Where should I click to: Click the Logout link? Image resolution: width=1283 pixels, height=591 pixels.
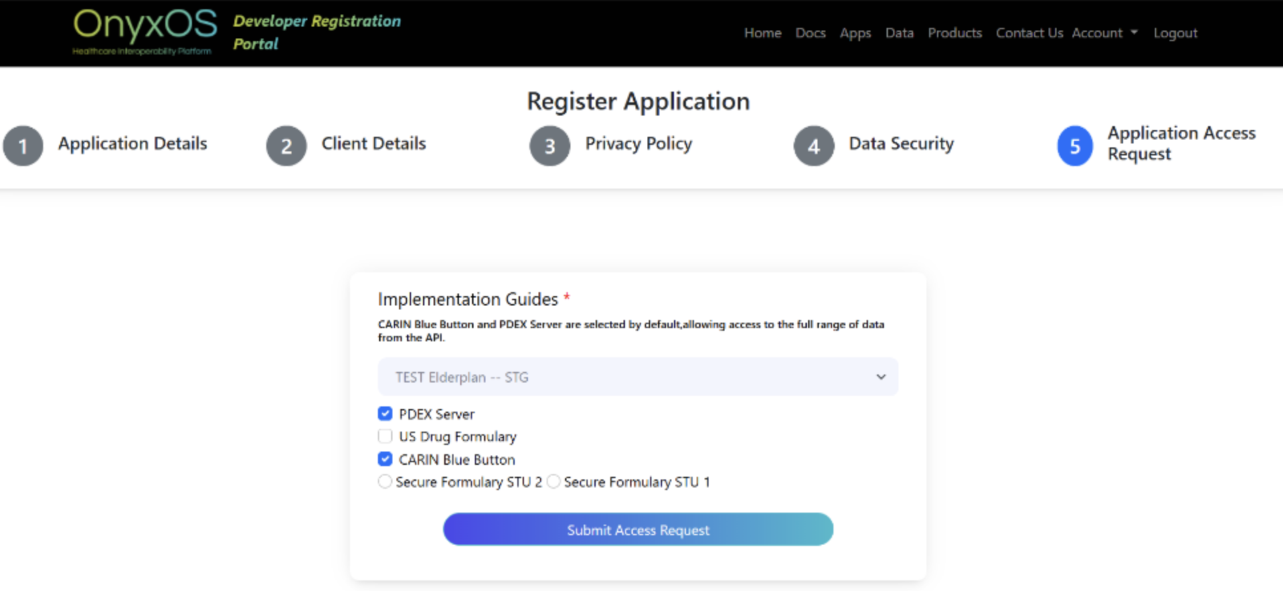click(1175, 33)
